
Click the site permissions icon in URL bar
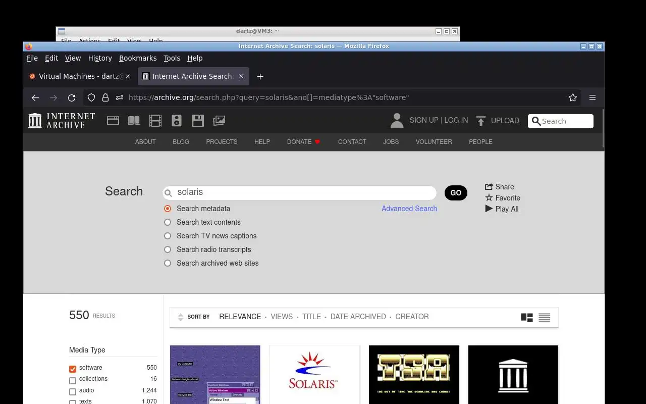[120, 97]
